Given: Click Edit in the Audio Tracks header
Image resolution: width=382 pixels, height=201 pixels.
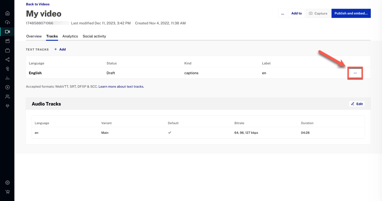Looking at the screenshot, I should coord(357,104).
